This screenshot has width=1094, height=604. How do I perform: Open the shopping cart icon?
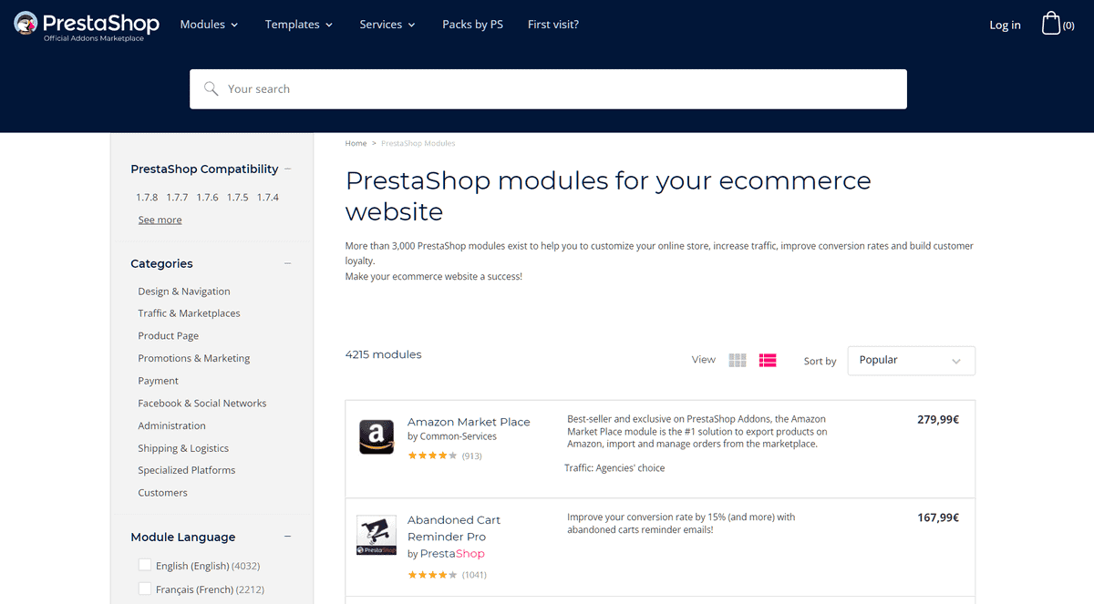click(x=1051, y=25)
